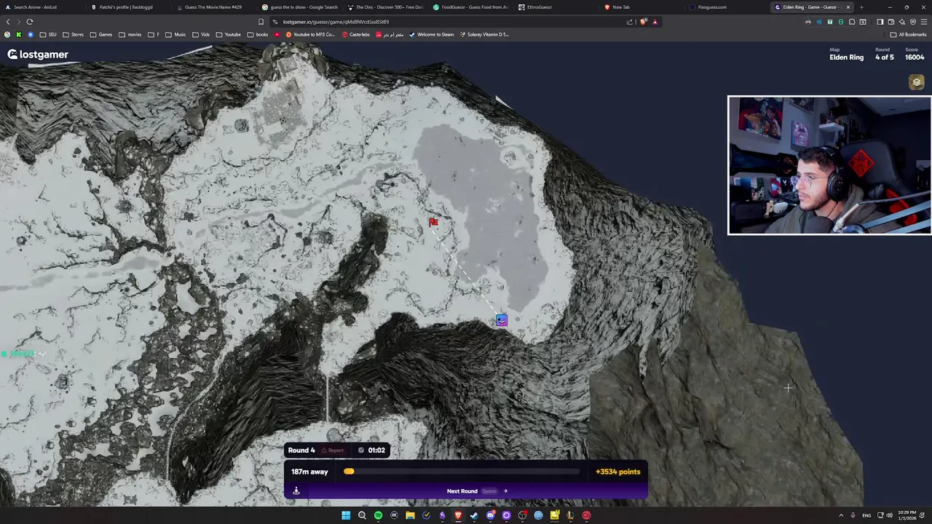Open a new browser tab
Image resolution: width=932 pixels, height=524 pixels.
861,7
